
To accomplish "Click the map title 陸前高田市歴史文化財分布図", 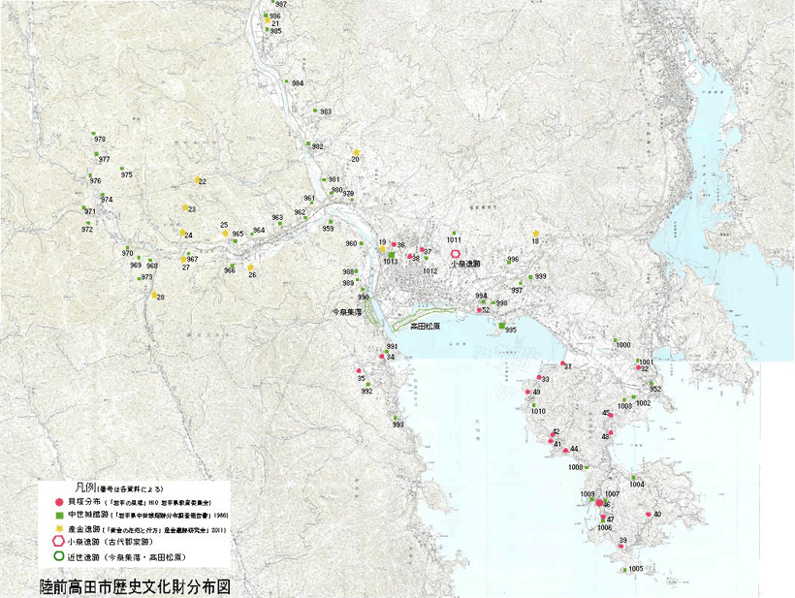I will point(135,586).
